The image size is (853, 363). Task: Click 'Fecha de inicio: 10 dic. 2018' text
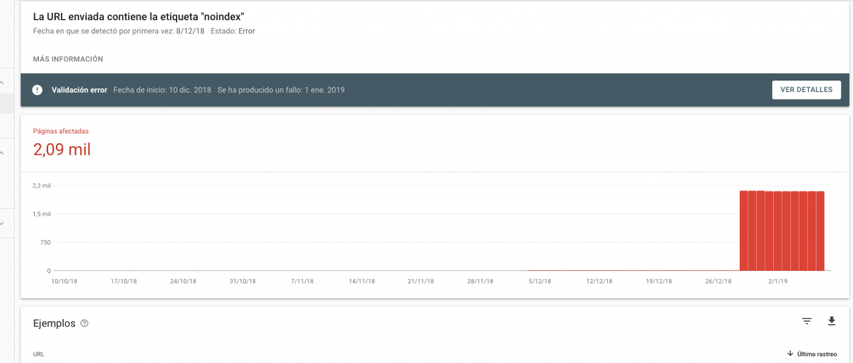tap(162, 90)
